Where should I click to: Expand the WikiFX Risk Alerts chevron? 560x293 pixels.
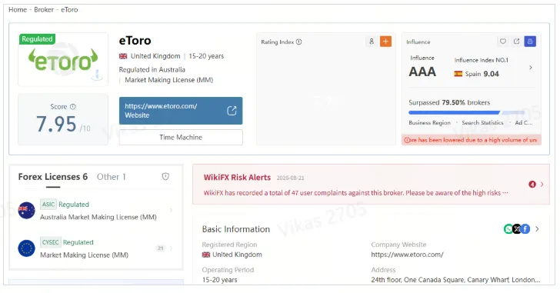542,184
